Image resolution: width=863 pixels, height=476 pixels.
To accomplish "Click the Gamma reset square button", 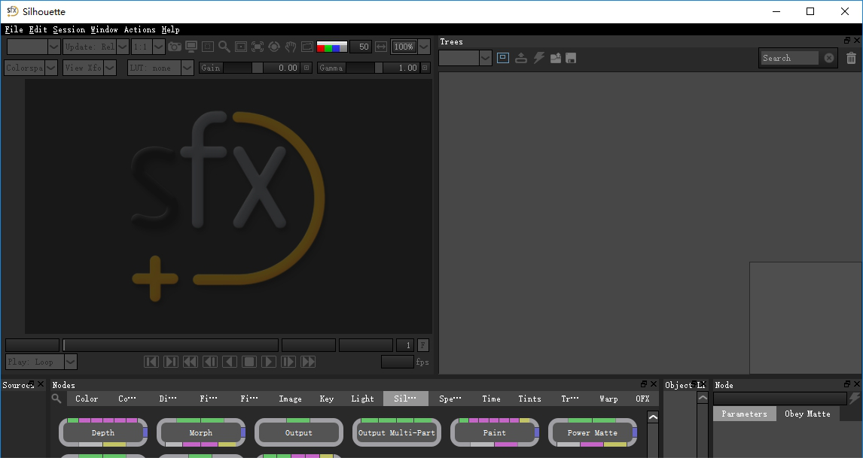I will (425, 68).
